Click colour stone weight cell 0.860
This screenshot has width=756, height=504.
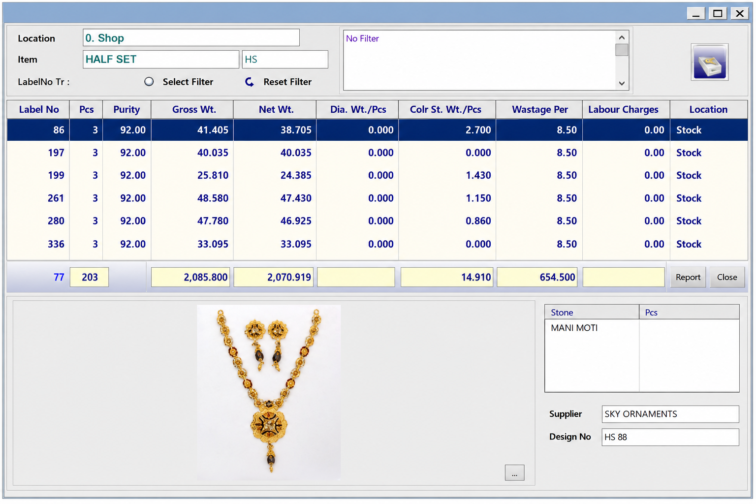[447, 221]
